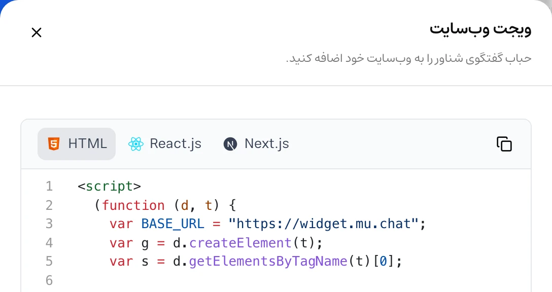Click BASE_URL variable name on line 3
Viewport: 552px width, 292px height.
tap(172, 224)
